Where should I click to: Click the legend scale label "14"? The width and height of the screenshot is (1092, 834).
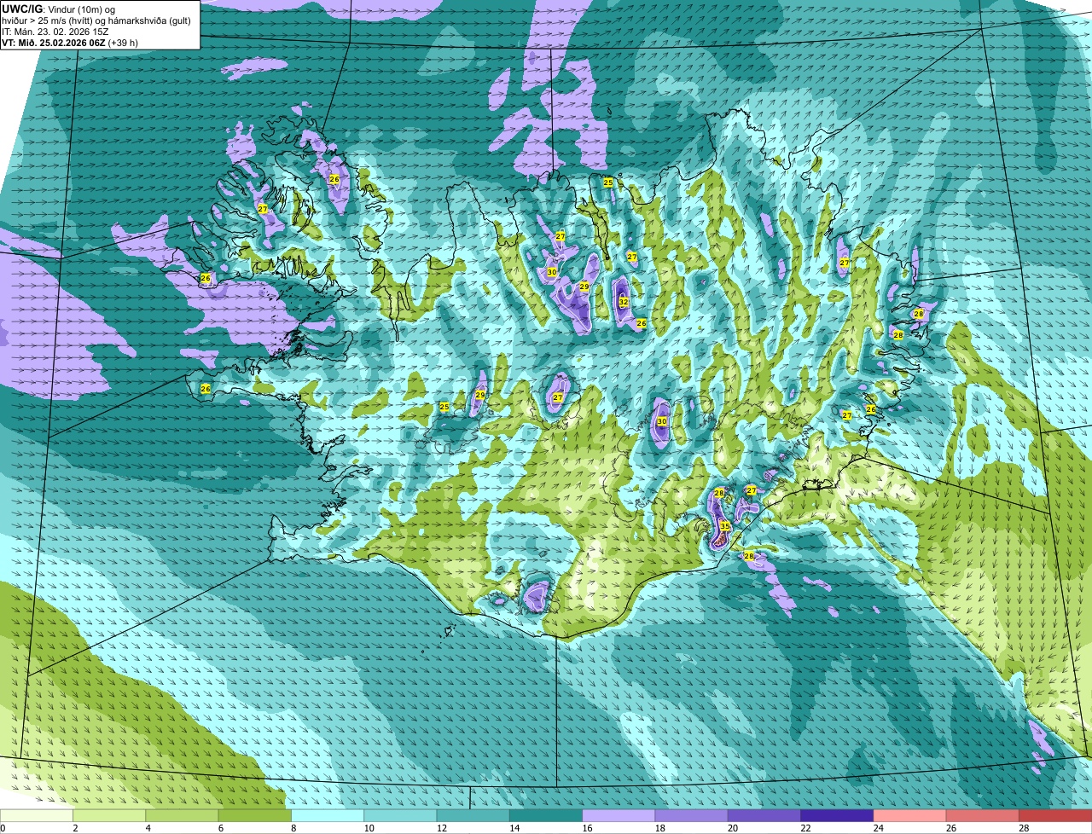point(514,828)
